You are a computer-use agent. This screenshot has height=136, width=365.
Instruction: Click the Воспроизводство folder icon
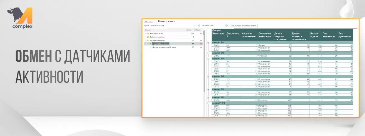148,34
